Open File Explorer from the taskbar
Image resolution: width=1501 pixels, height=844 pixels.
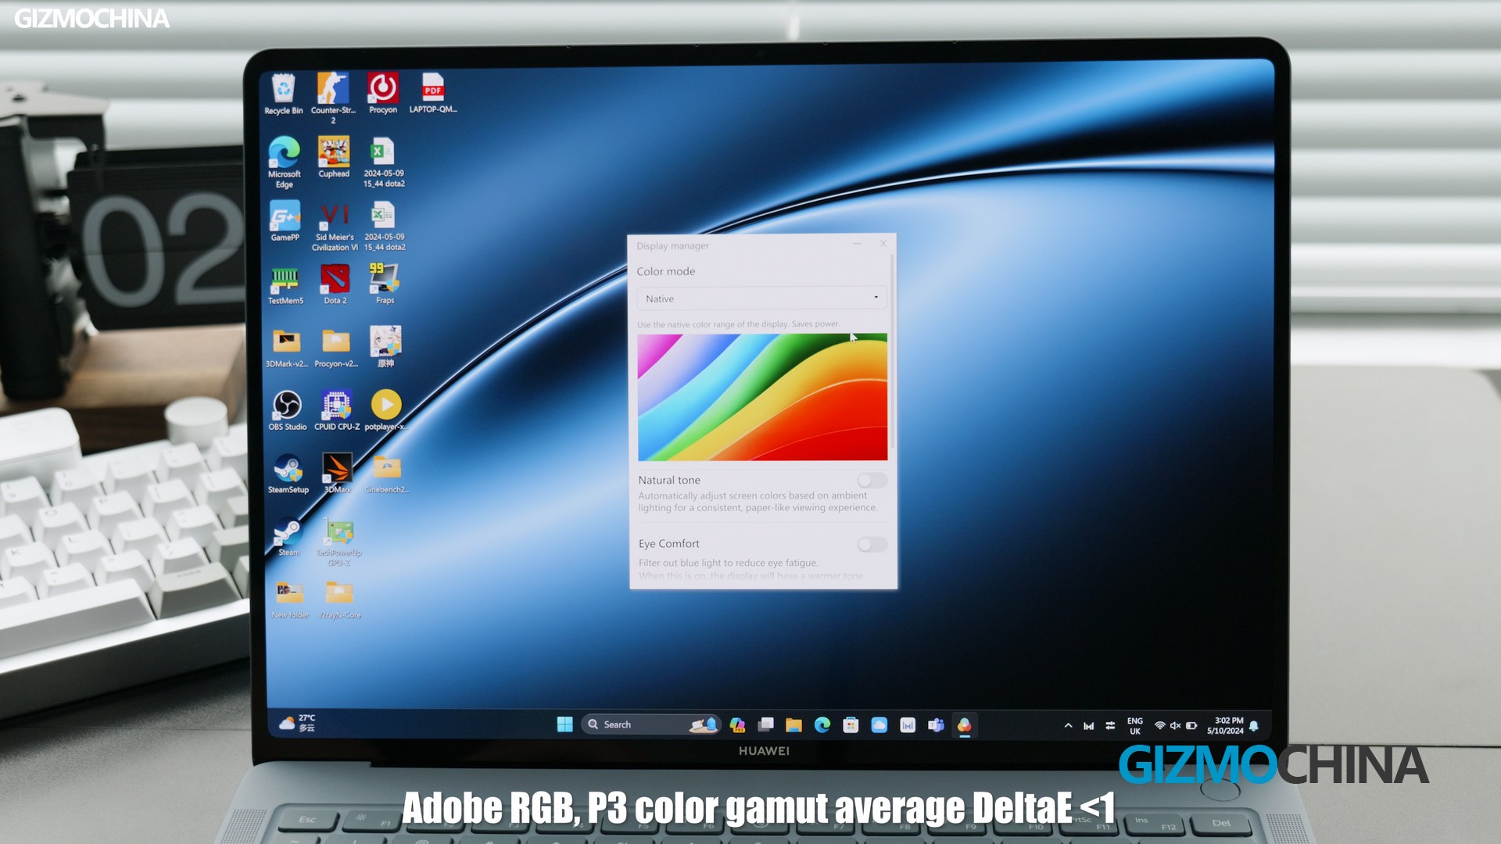pyautogui.click(x=793, y=725)
